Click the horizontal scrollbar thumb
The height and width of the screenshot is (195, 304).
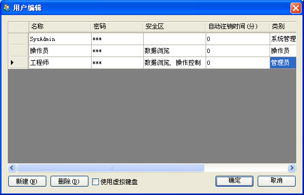(110, 168)
